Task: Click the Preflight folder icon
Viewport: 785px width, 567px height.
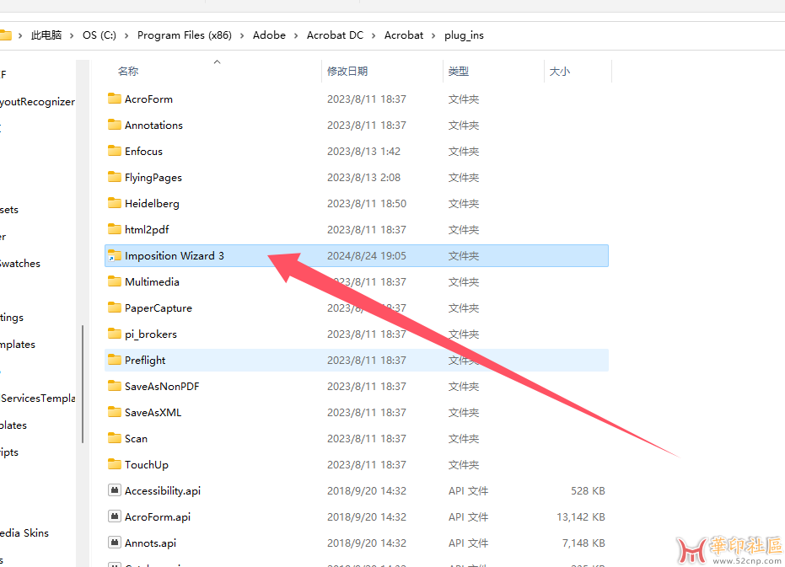Action: pyautogui.click(x=115, y=360)
